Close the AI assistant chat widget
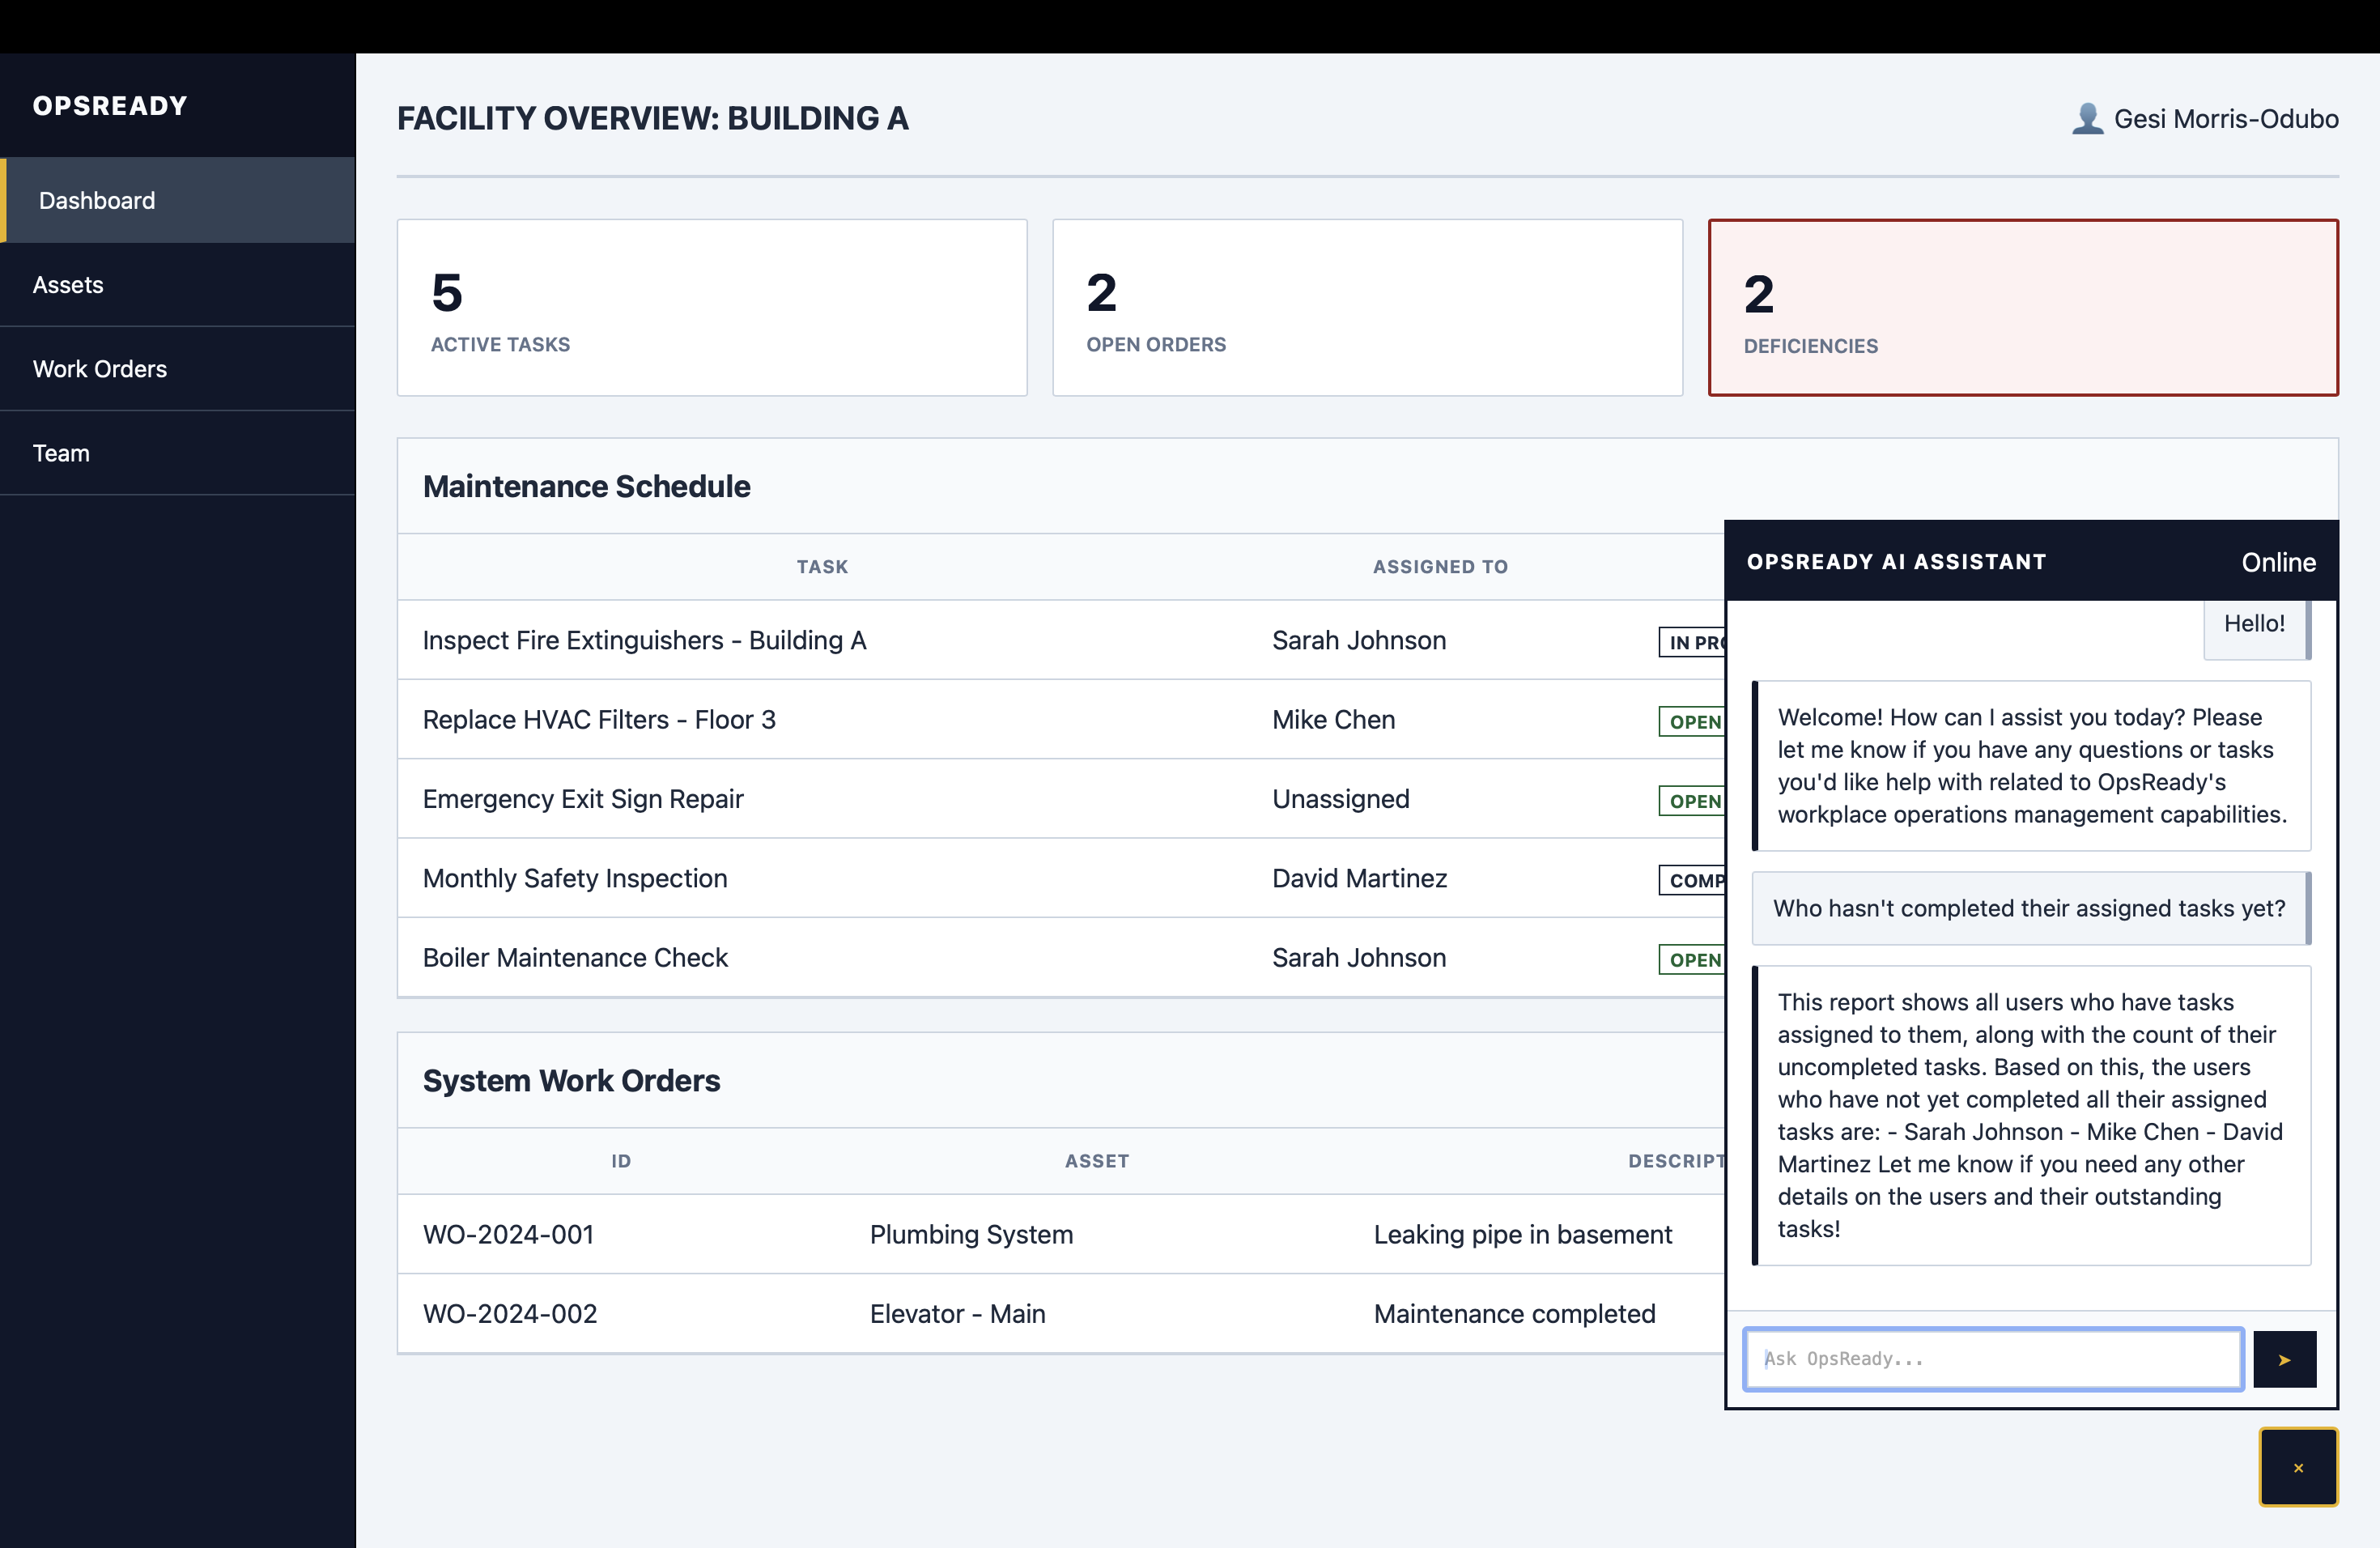 coord(2297,1467)
